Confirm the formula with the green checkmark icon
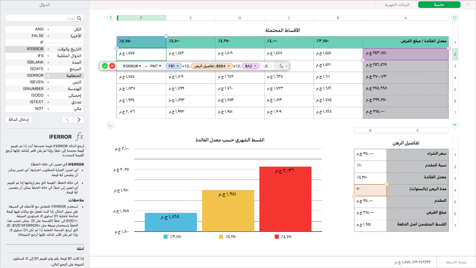 point(105,66)
